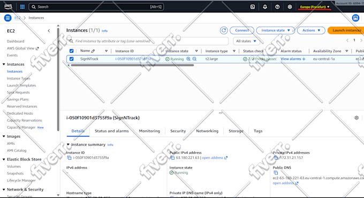
Task: Open Instance Types in the sidebar
Action: click(x=19, y=78)
